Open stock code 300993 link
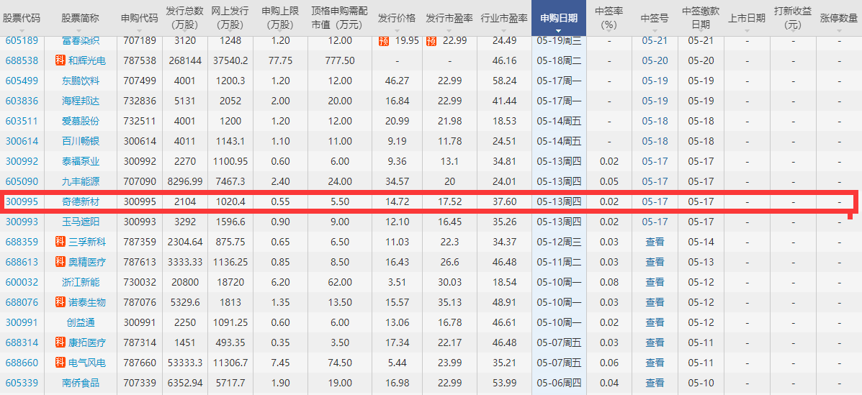Viewport: 862px width, 395px height. tap(22, 222)
